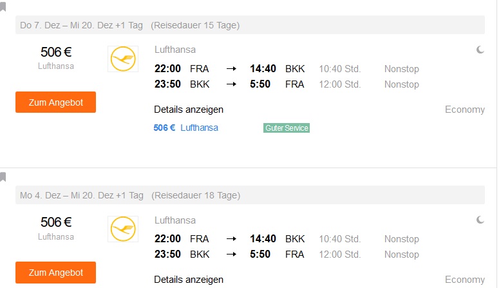Screen dimensions: 501x288
Task: Click Lufthansa logo in second offer
Action: tap(123, 229)
